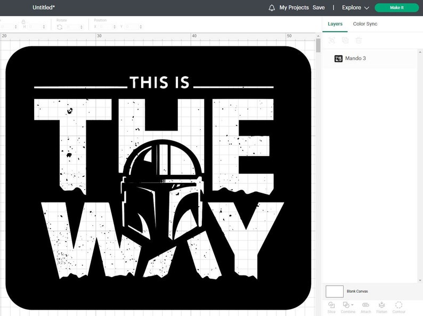
Task: Click the Delete trash icon in Layers panel
Action: (359, 40)
